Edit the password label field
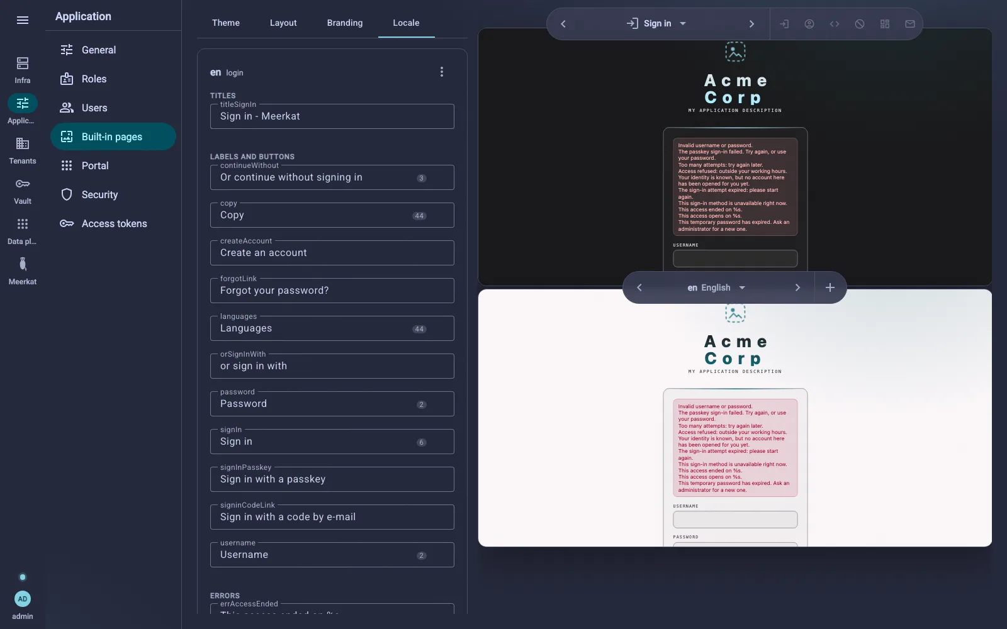The width and height of the screenshot is (1007, 629). pyautogui.click(x=332, y=404)
